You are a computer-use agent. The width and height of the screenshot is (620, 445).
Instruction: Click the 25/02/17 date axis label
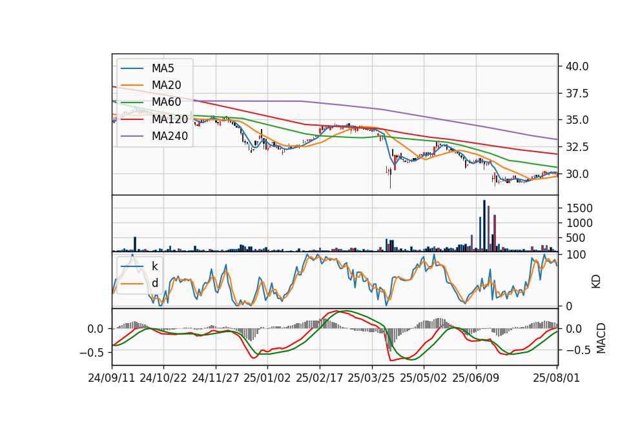[320, 378]
